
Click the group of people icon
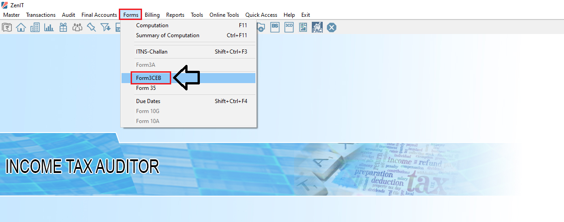click(x=77, y=28)
